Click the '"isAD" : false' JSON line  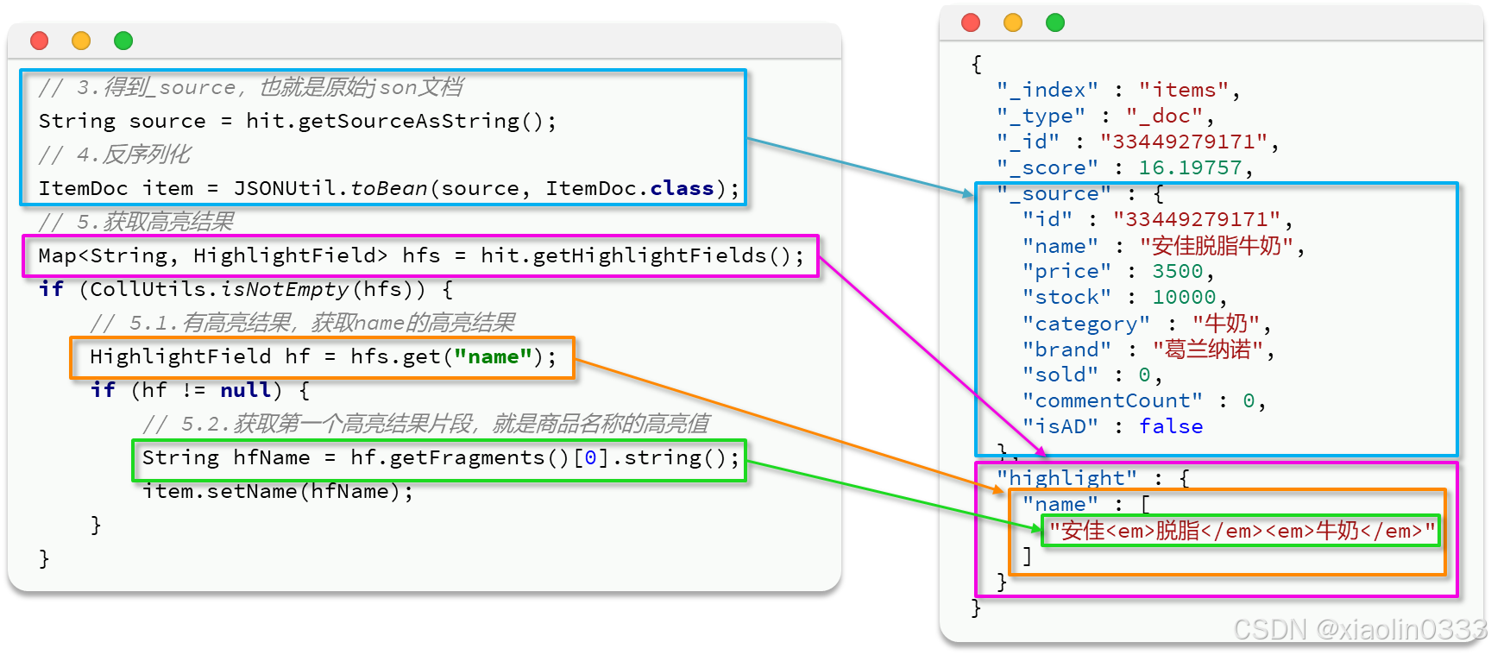(1112, 426)
